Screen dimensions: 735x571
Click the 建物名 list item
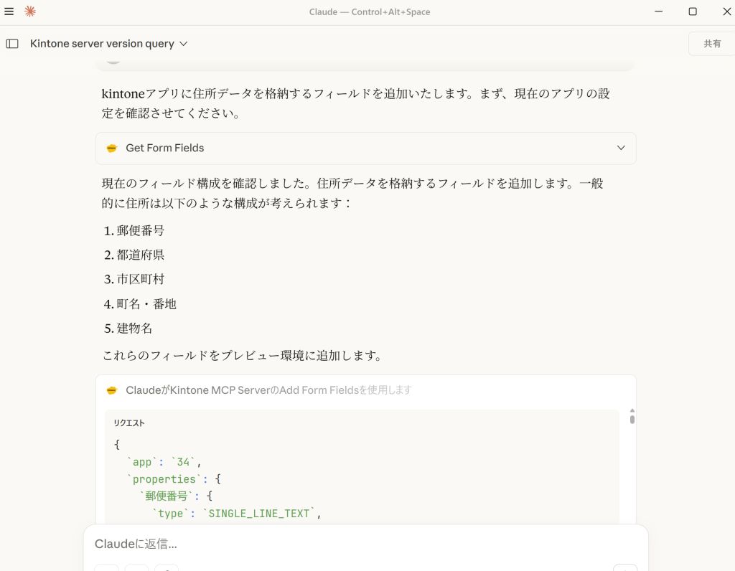coord(134,328)
